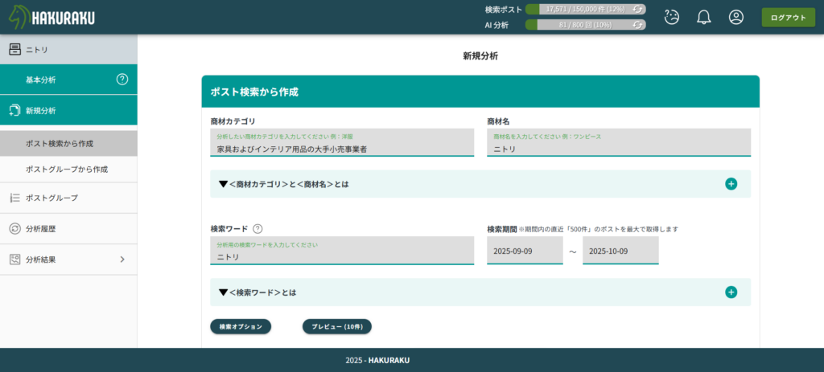Select ポスト検索から作成 in the sidebar

pyautogui.click(x=60, y=144)
